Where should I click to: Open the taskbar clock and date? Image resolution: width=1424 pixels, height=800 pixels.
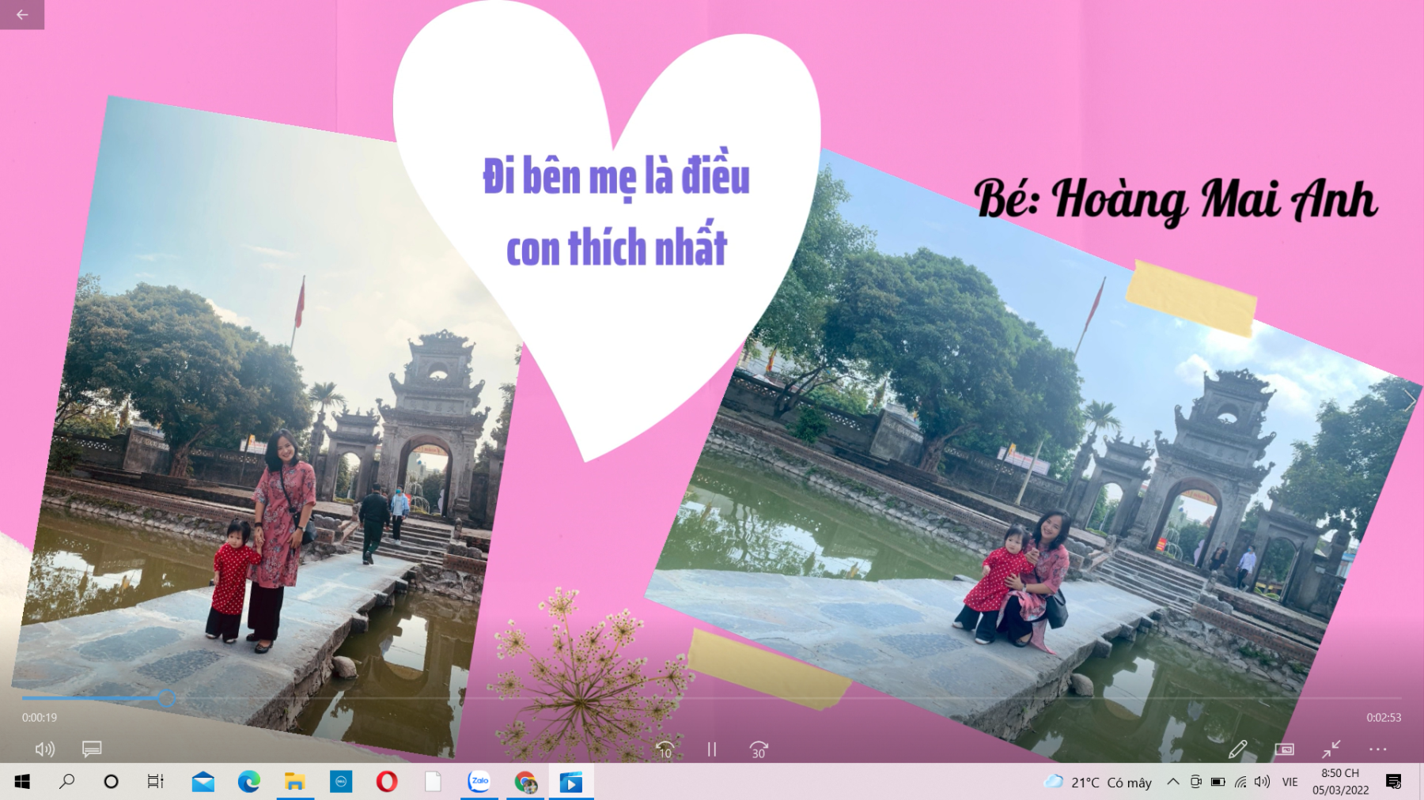click(1340, 782)
